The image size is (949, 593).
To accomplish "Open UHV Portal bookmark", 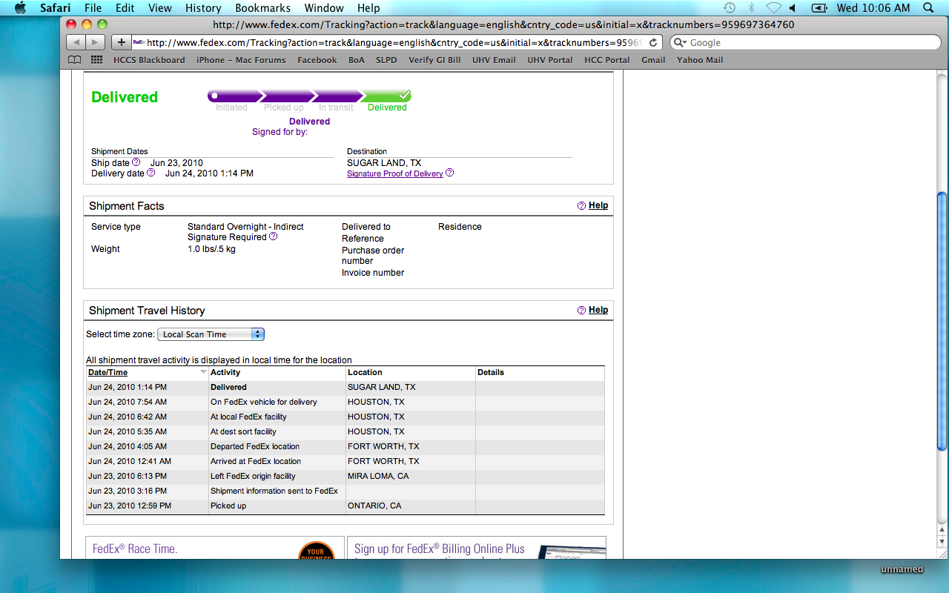I will click(x=550, y=60).
